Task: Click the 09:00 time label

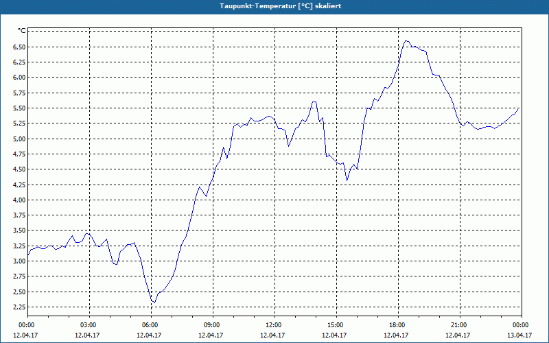Action: 213,325
